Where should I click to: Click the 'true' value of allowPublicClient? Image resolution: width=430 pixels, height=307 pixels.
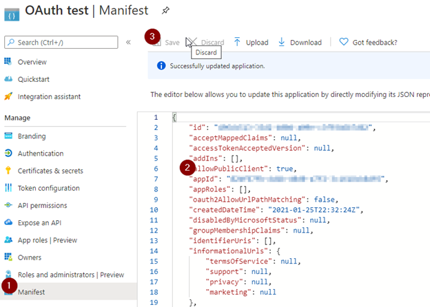pos(285,169)
